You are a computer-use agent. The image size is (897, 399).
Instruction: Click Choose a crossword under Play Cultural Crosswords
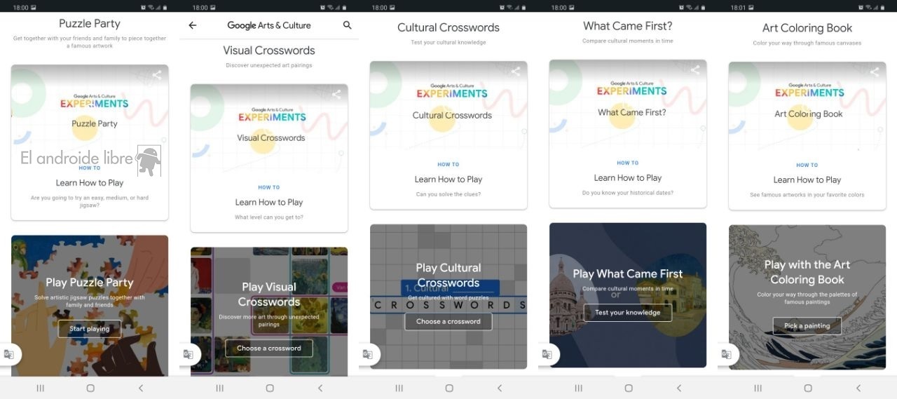tap(448, 321)
